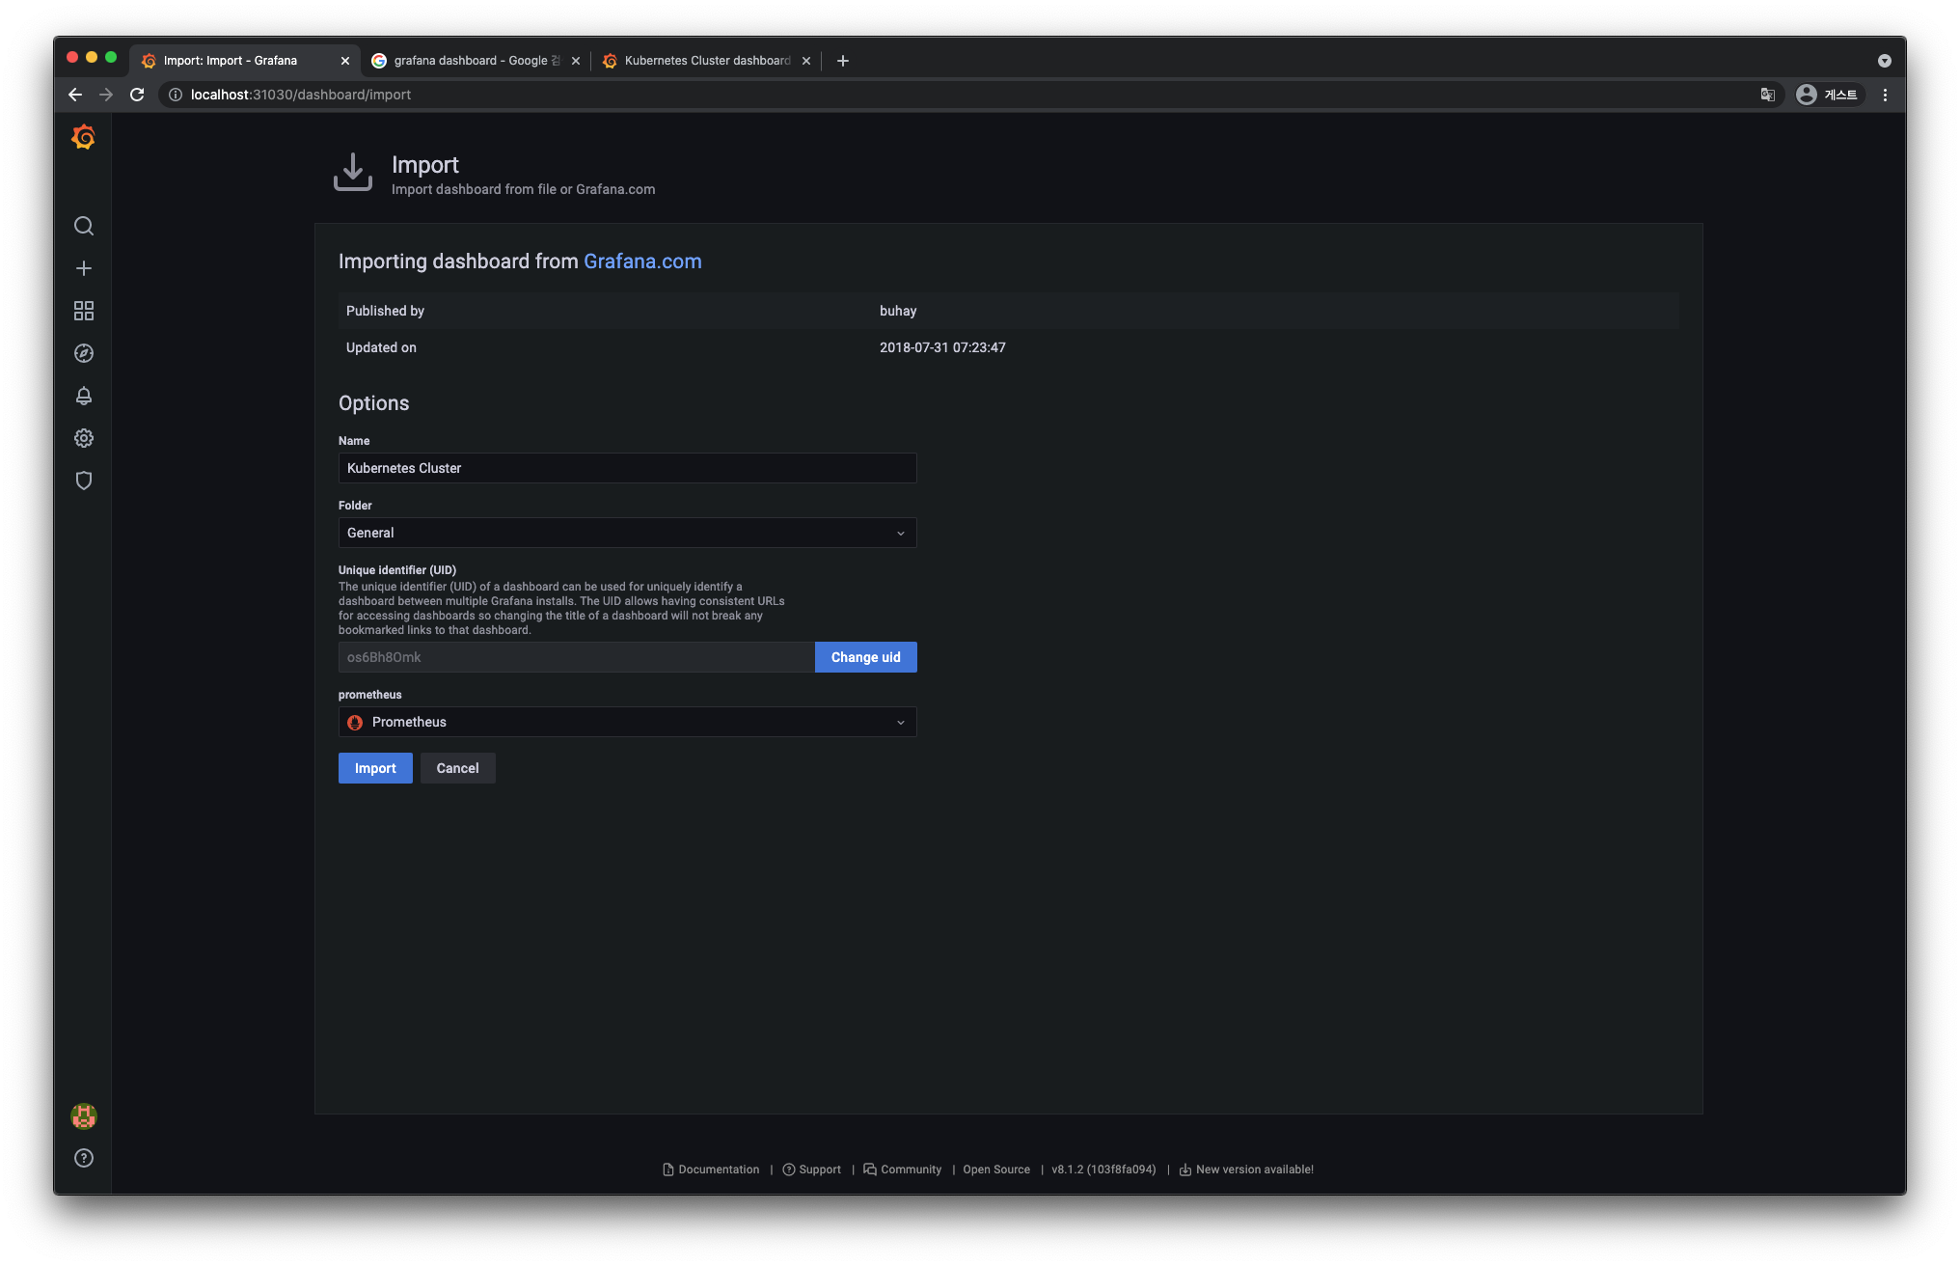Expand the Folder dropdown showing General
Viewport: 1960px width, 1266px height.
tap(627, 533)
